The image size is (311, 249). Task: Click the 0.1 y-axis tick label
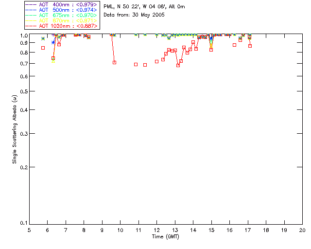(x=24, y=223)
